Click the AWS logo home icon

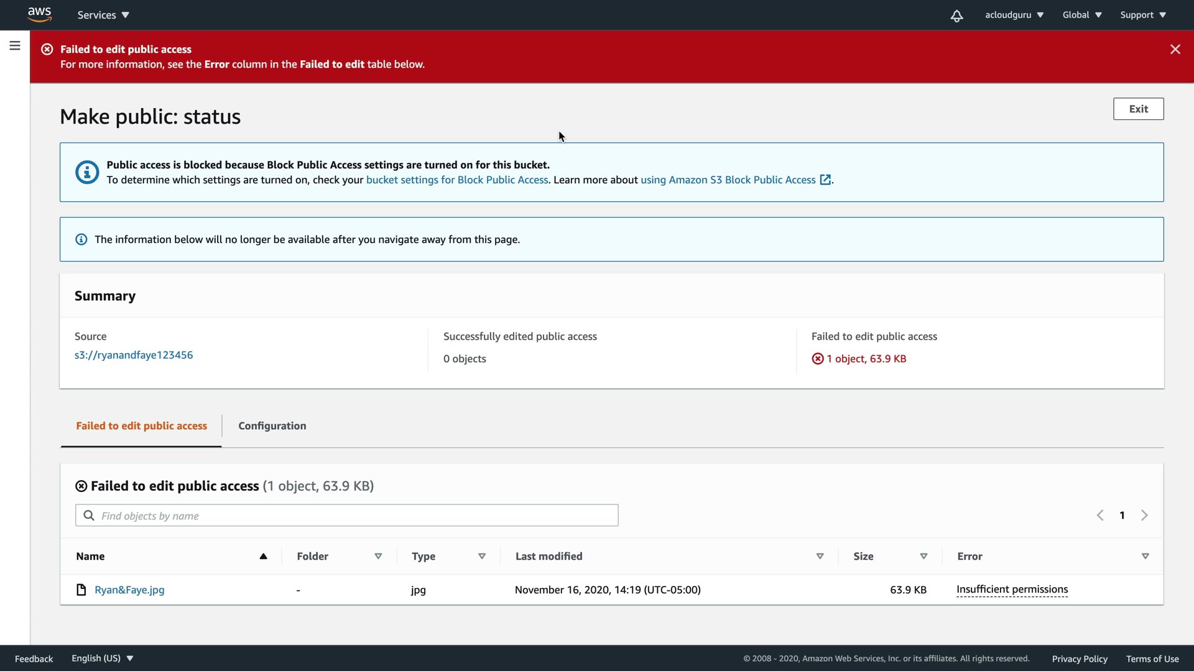click(x=40, y=14)
